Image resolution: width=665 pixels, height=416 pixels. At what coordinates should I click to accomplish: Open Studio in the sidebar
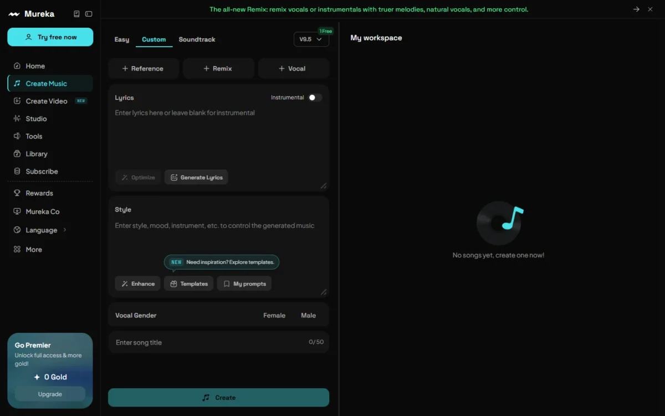[36, 119]
